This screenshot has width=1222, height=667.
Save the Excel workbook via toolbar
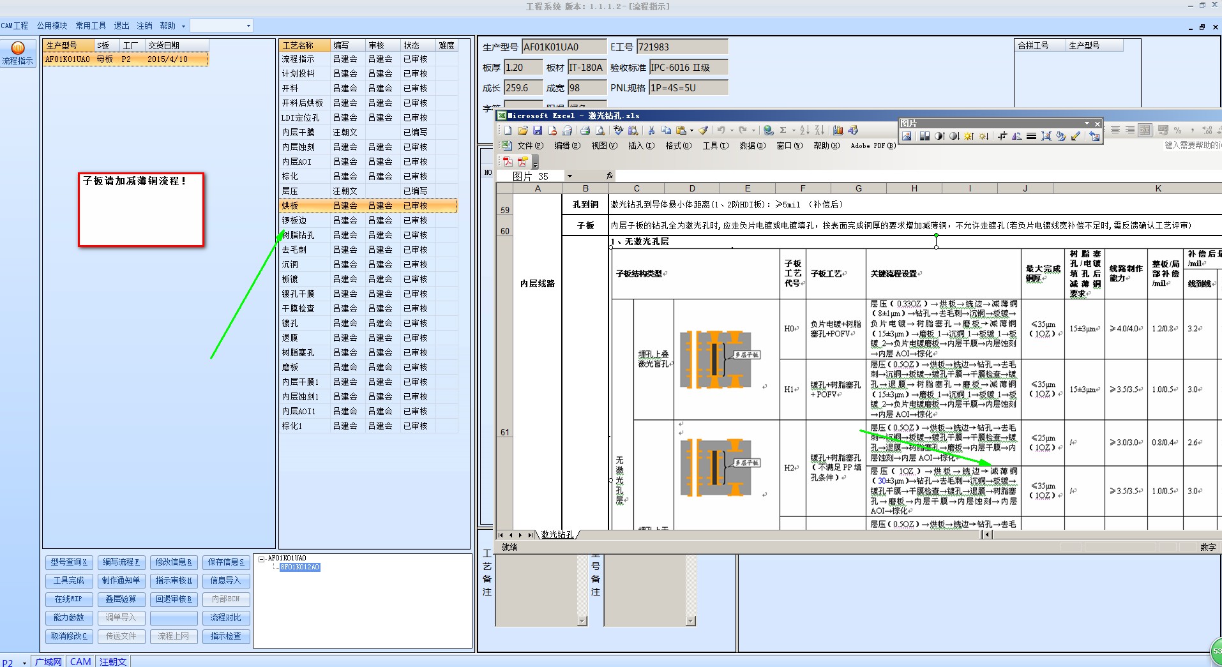coord(538,130)
